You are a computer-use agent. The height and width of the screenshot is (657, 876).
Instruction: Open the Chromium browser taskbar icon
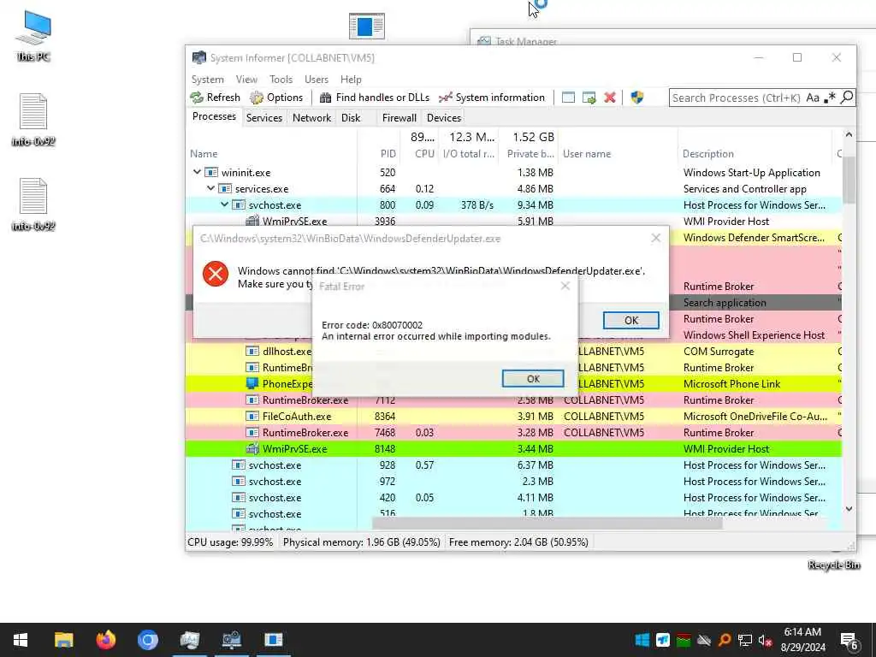click(x=147, y=640)
